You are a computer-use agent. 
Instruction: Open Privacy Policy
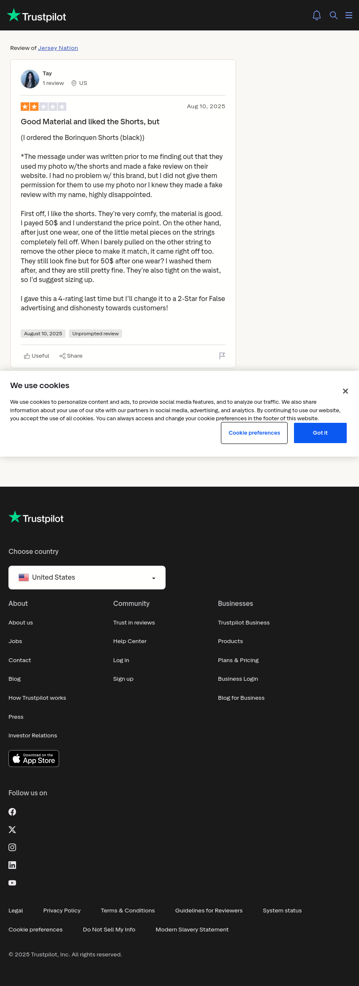click(x=62, y=911)
